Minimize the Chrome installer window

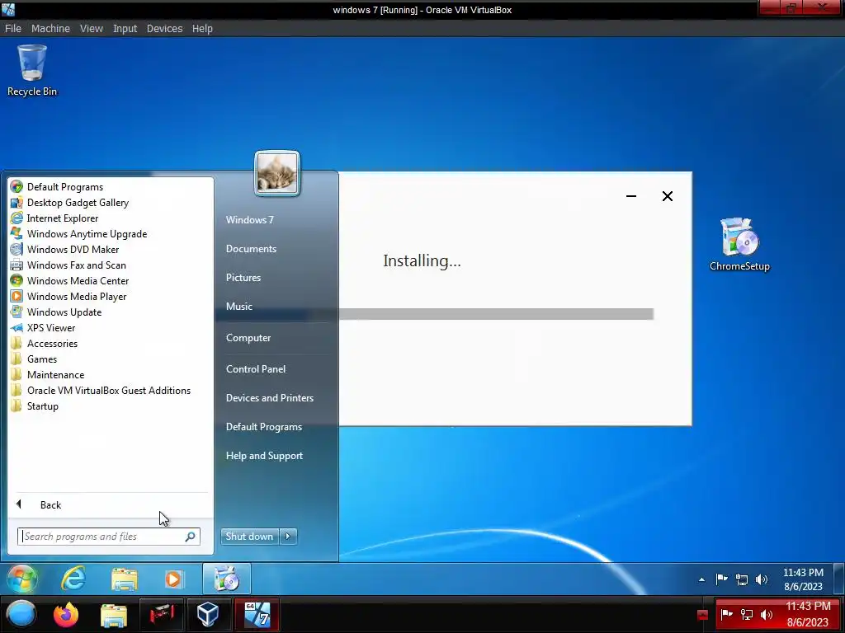(x=631, y=196)
